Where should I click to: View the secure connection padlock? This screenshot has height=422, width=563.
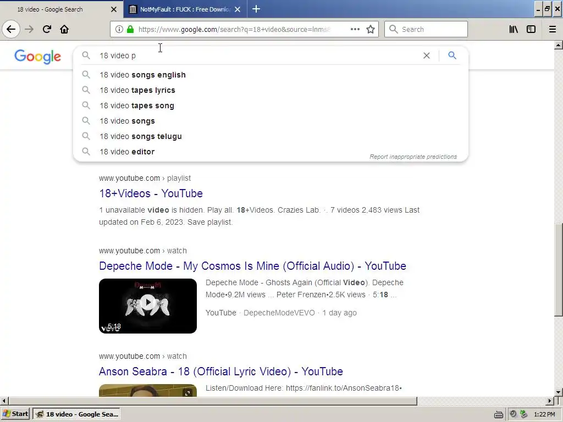(130, 30)
